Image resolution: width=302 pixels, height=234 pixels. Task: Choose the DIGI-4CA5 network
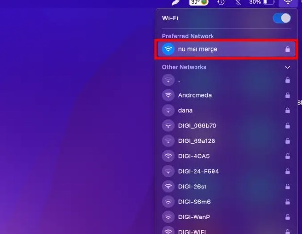tap(226, 156)
